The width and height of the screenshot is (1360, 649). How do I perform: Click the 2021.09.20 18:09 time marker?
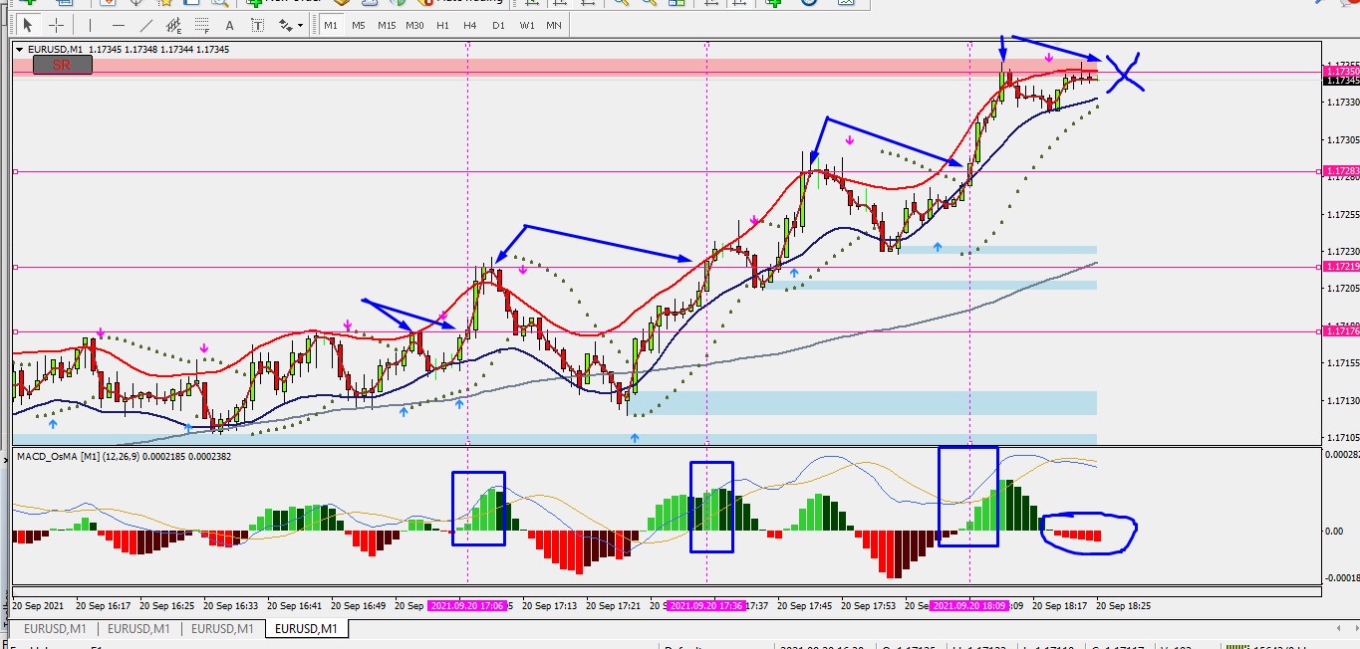[969, 605]
